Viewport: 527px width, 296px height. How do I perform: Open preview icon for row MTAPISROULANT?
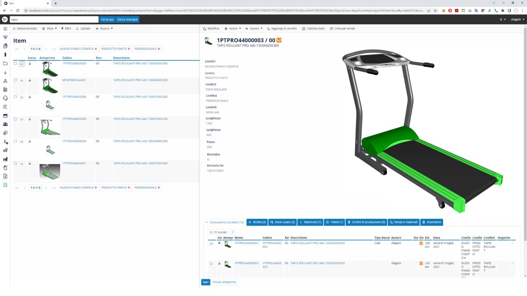click(22, 80)
